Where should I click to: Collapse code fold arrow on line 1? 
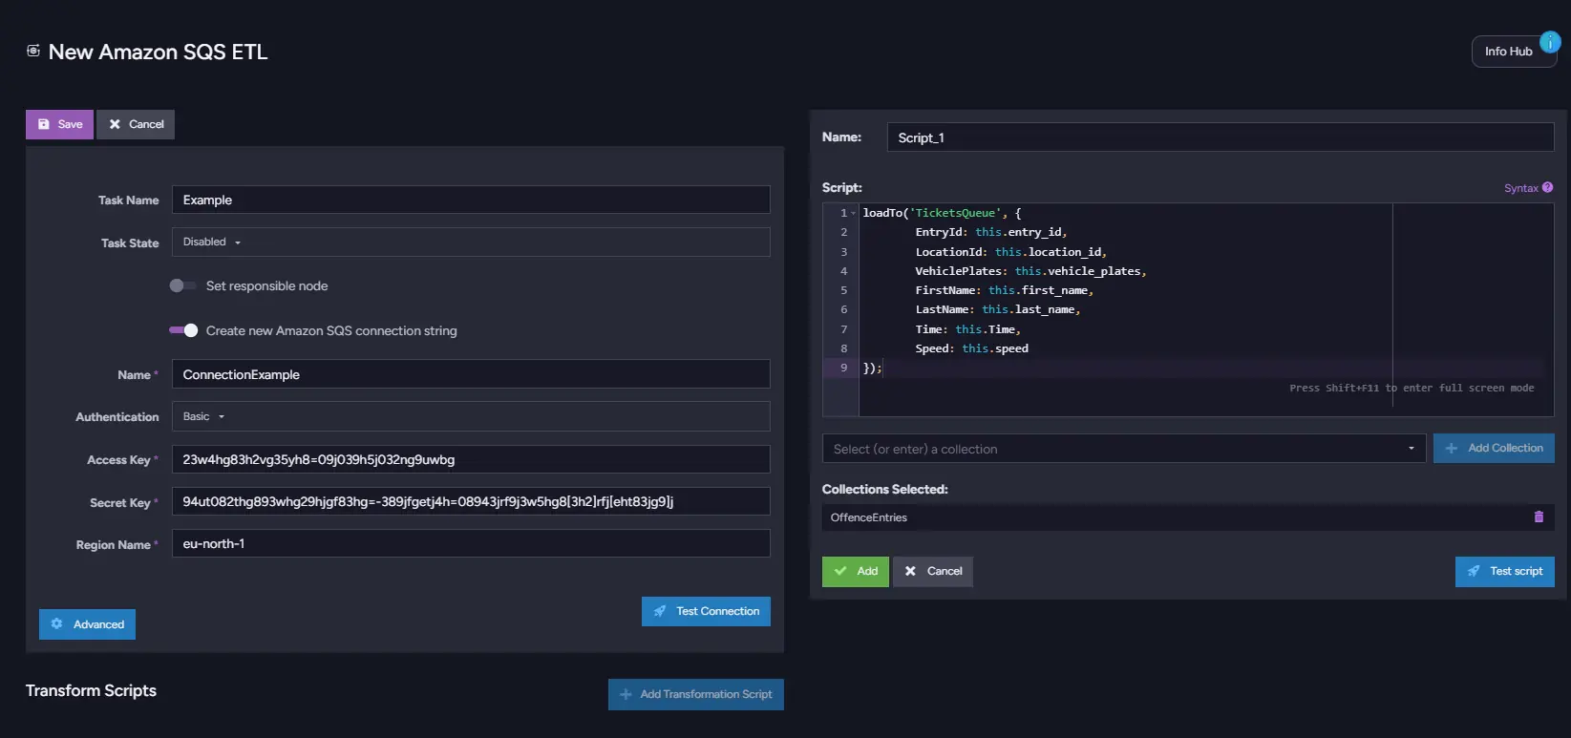pos(854,213)
